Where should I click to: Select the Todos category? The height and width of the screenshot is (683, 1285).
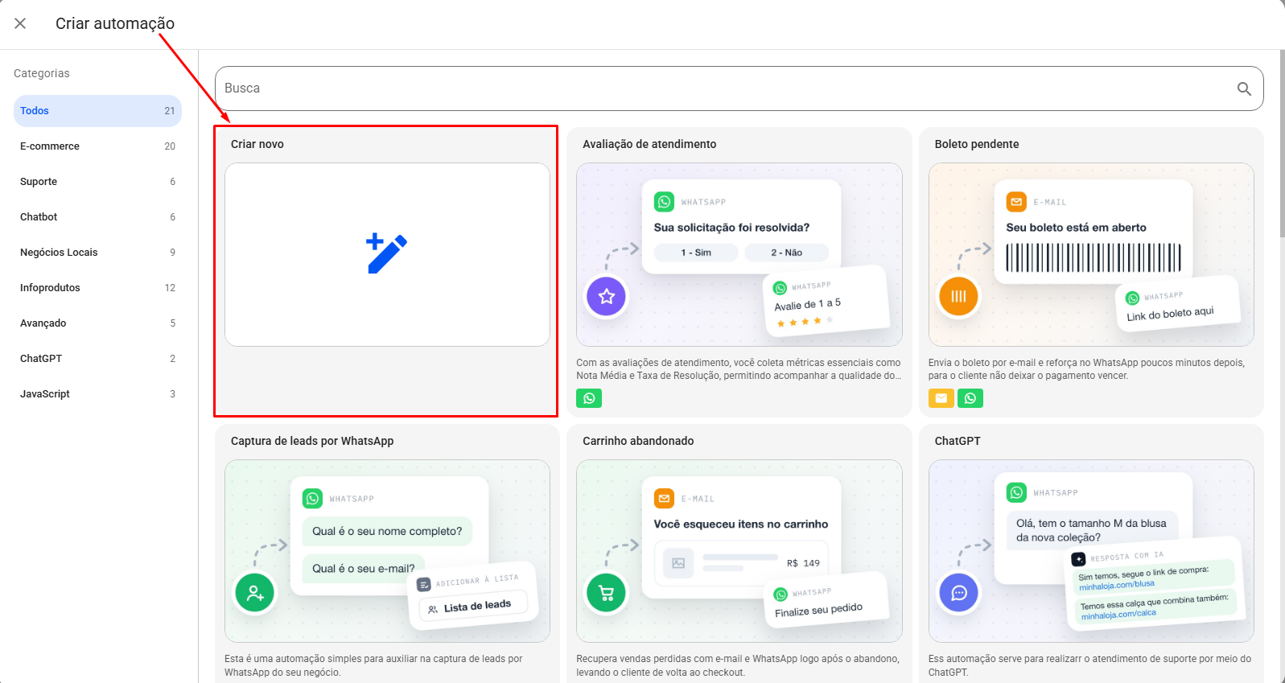pos(97,111)
